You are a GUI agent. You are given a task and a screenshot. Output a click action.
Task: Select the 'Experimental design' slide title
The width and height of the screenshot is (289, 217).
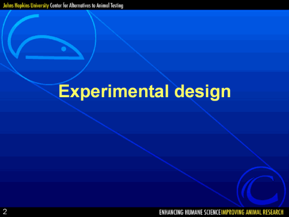pos(144,92)
